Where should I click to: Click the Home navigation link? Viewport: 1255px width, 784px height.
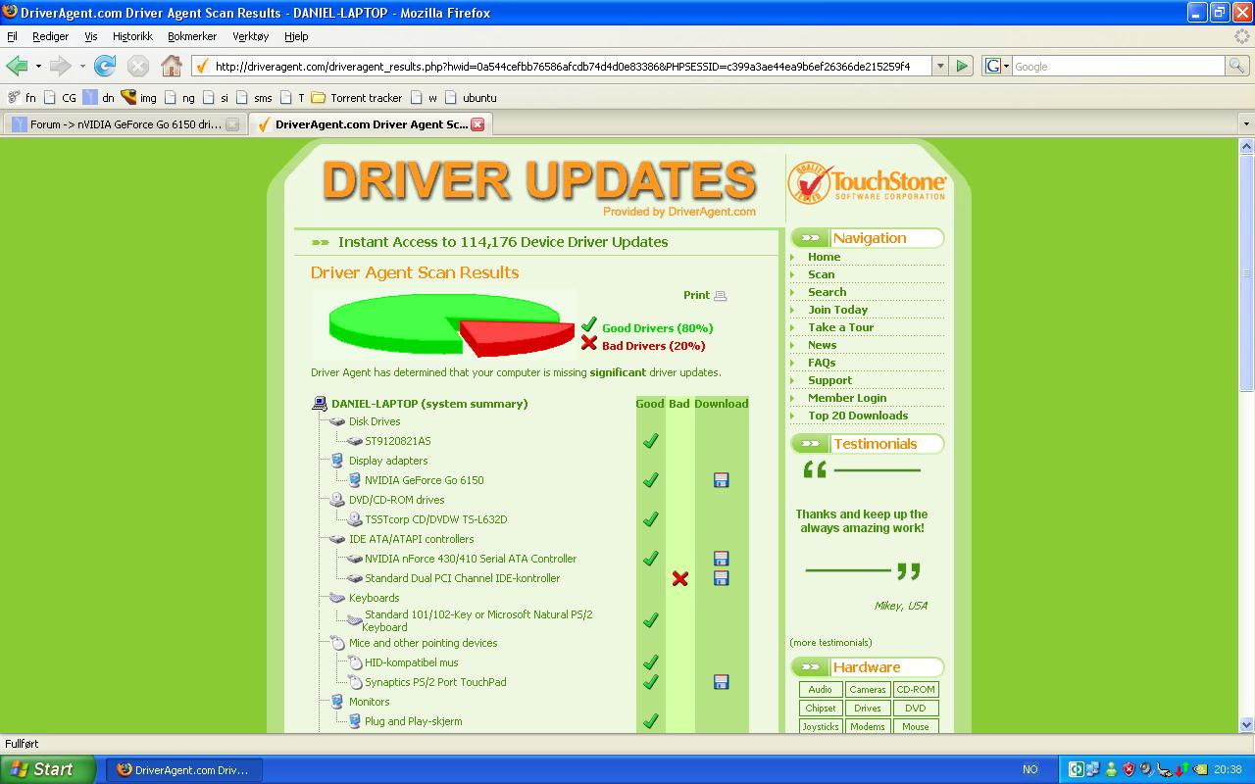coord(824,257)
